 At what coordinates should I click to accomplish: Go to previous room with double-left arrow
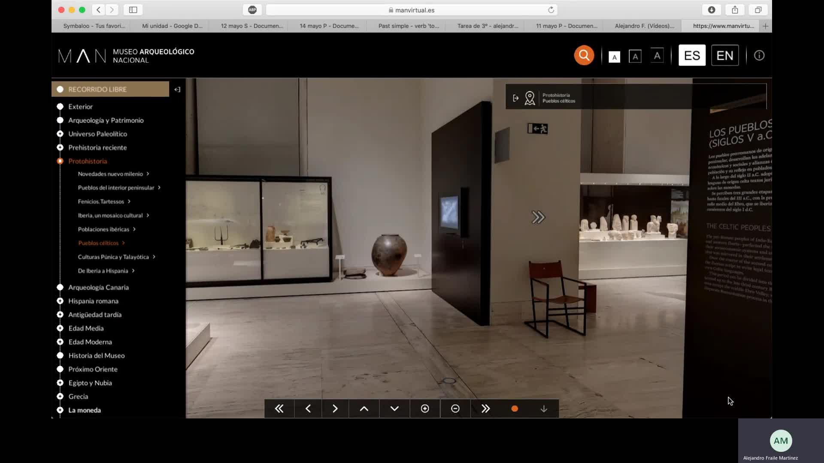(x=279, y=409)
